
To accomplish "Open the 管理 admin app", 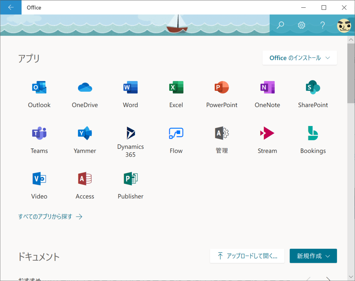I will [222, 140].
